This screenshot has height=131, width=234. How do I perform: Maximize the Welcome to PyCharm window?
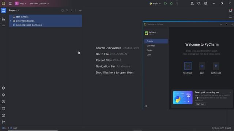click(226, 24)
